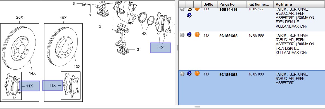
Task: Click callout number 3 near the bracket
Action: pos(138,49)
